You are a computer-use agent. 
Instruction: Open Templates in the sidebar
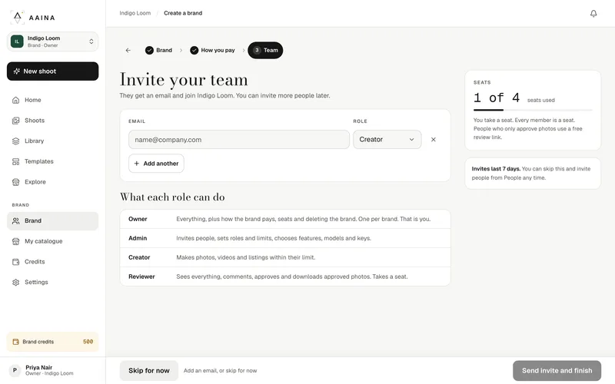[52, 161]
